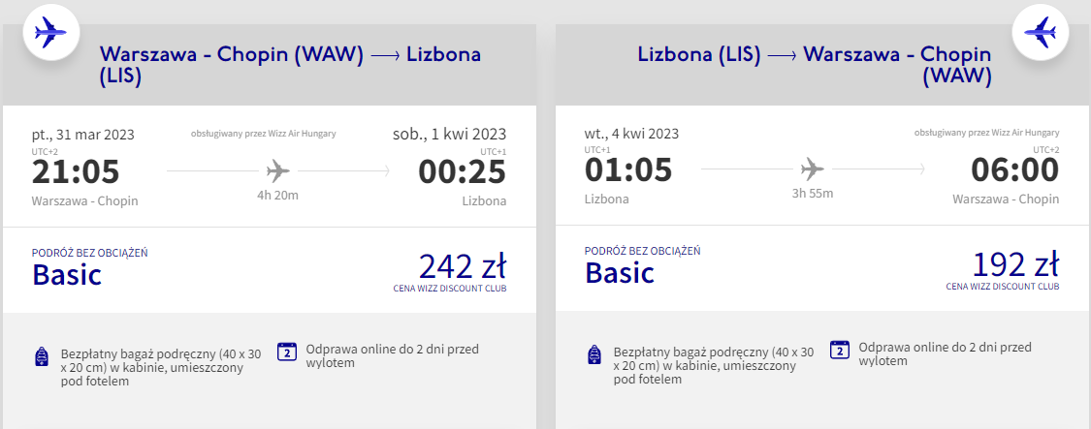Screen dimensions: 1091x429
Task: Click the plane icon above 4h 20m
Action: 278,171
